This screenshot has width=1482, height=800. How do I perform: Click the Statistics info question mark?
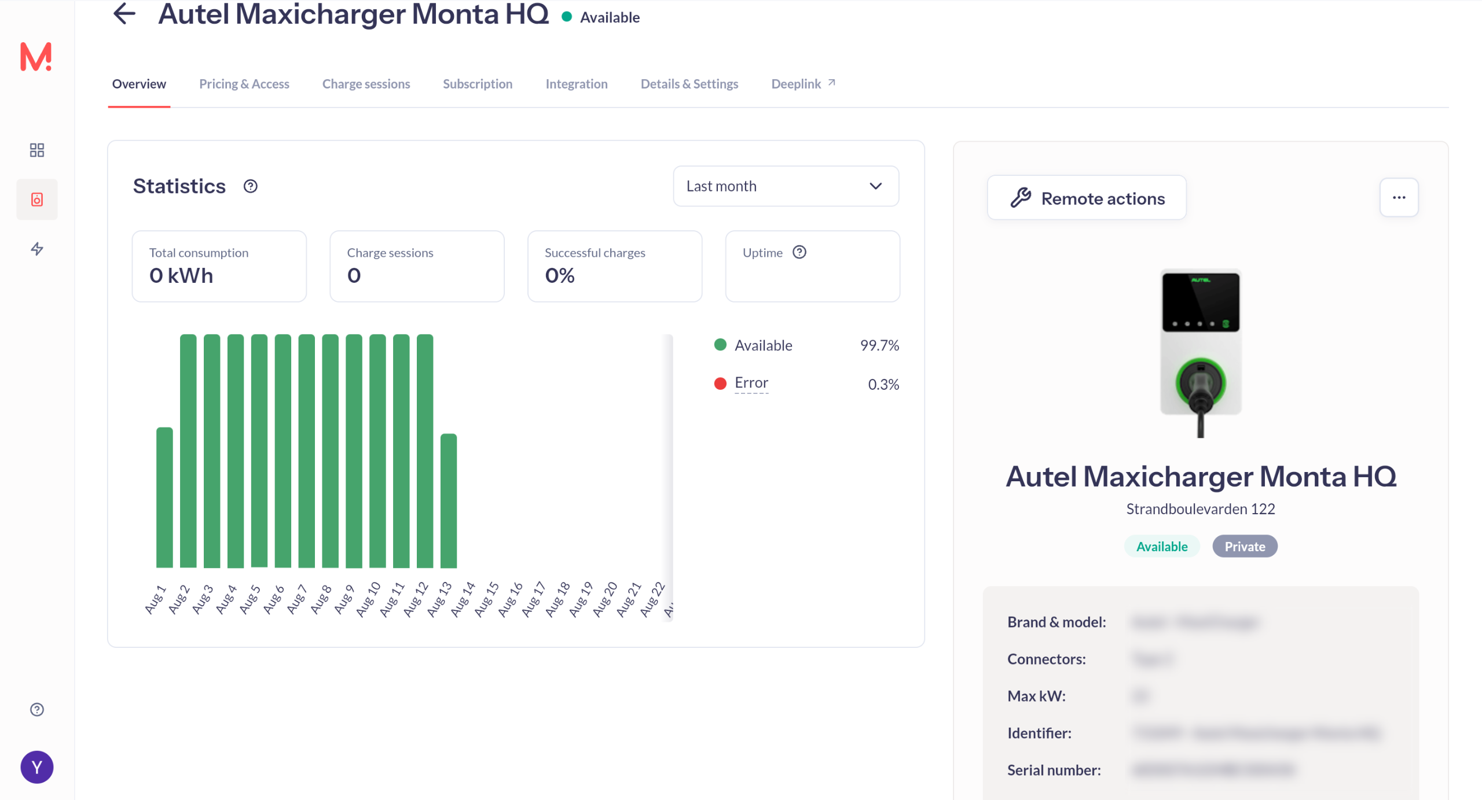250,186
